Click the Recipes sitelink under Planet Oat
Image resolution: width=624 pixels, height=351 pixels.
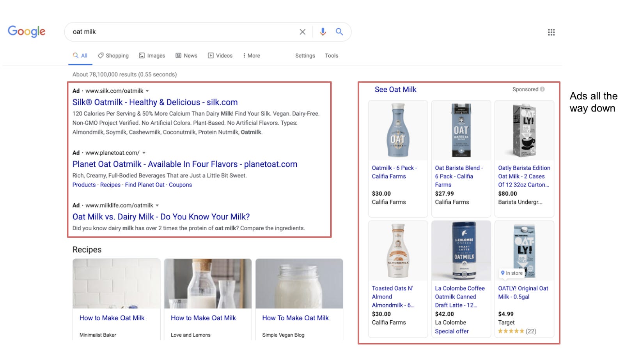tap(110, 185)
